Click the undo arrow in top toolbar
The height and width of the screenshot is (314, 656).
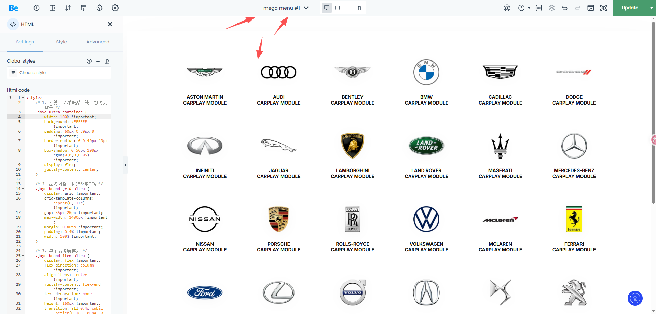pos(565,8)
